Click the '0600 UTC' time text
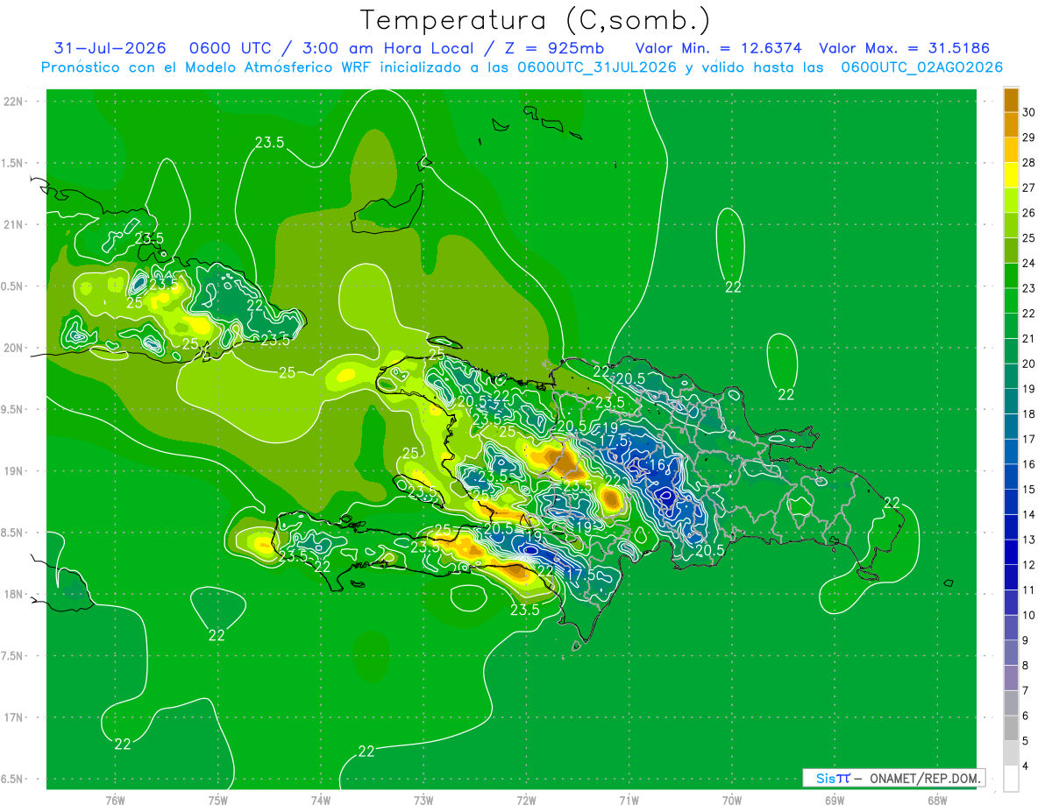This screenshot has width=1052, height=812. point(231,48)
